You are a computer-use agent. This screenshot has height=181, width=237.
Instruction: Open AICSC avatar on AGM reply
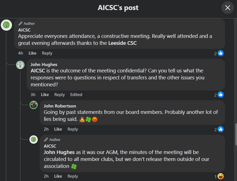click(34, 140)
